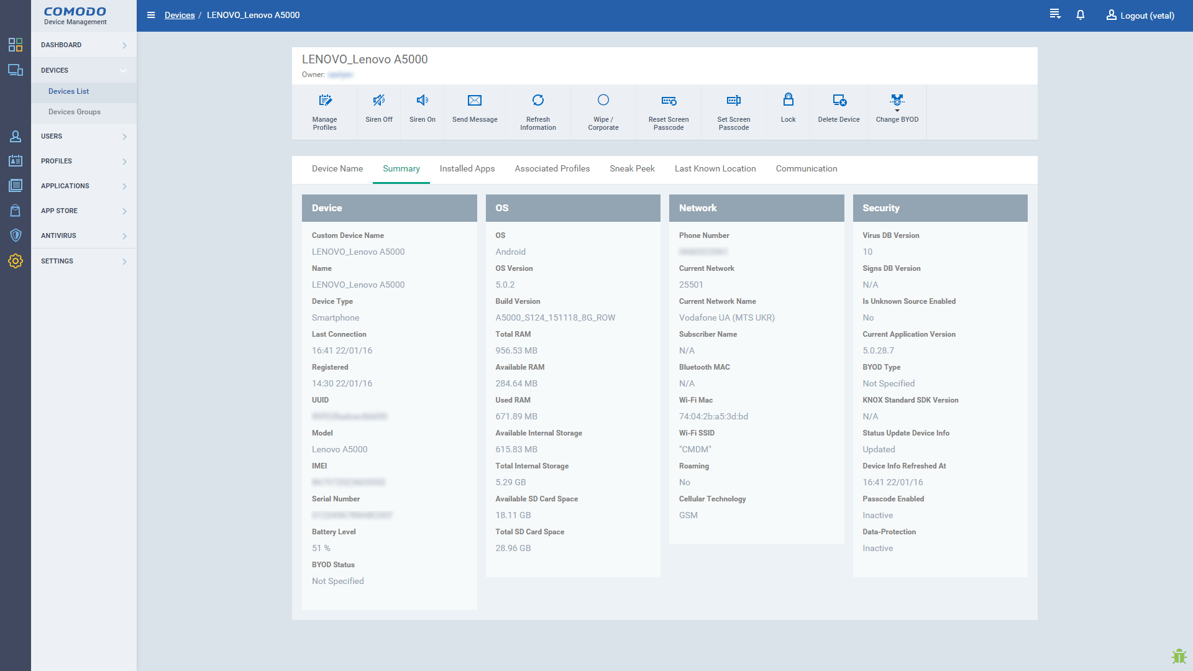Click the Comodo Device Management logo
Screen dimensions: 1193x671
click(75, 16)
